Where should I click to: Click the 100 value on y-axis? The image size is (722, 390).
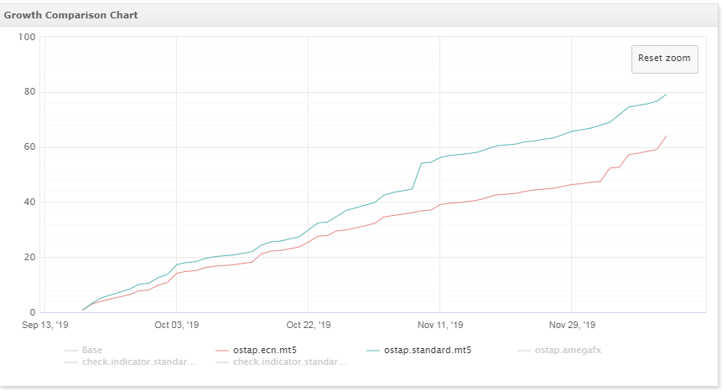pos(27,37)
